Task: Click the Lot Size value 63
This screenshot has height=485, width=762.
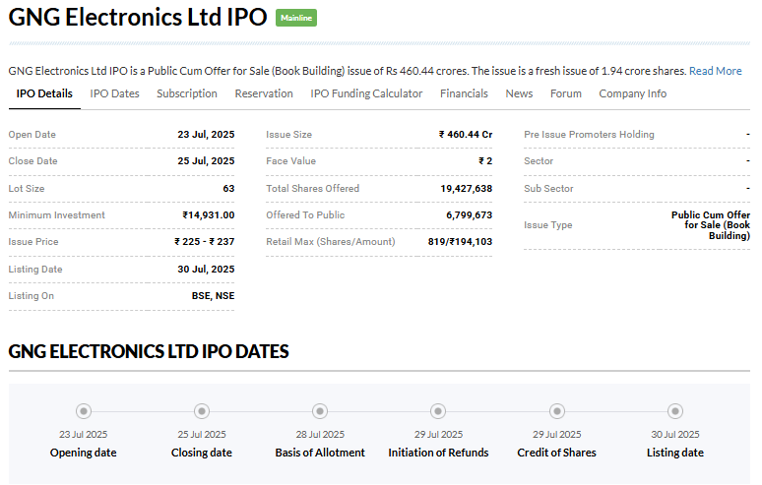Action: point(228,188)
